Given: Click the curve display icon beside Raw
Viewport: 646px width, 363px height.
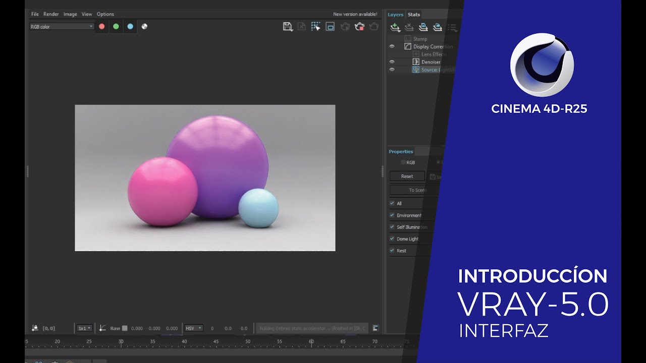Looking at the screenshot, I should (x=102, y=328).
